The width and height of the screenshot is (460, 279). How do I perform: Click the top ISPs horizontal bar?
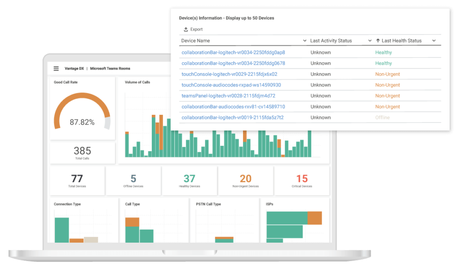[x=287, y=217]
